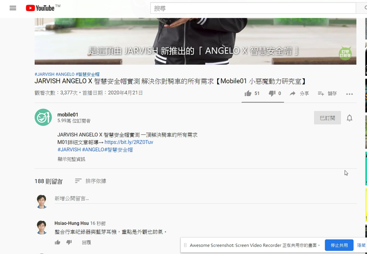The width and height of the screenshot is (367, 254).
Task: Reply to comment with 回覆
Action: [x=86, y=243]
